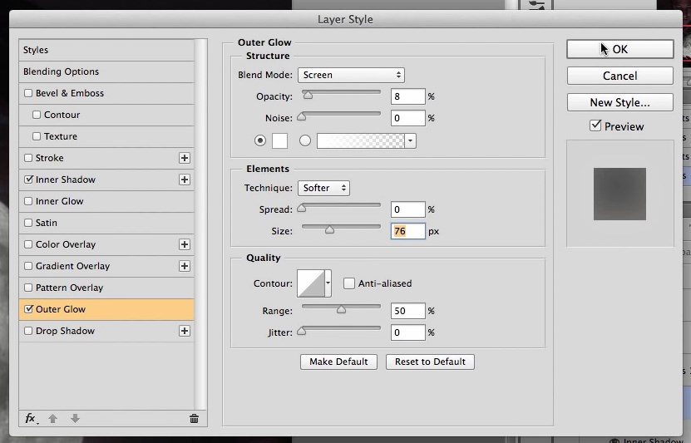Add another Inner Shadow with plus icon
691x443 pixels.
[x=185, y=180]
